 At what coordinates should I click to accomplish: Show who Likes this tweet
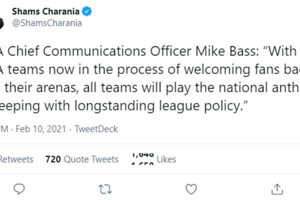pyautogui.click(x=166, y=159)
